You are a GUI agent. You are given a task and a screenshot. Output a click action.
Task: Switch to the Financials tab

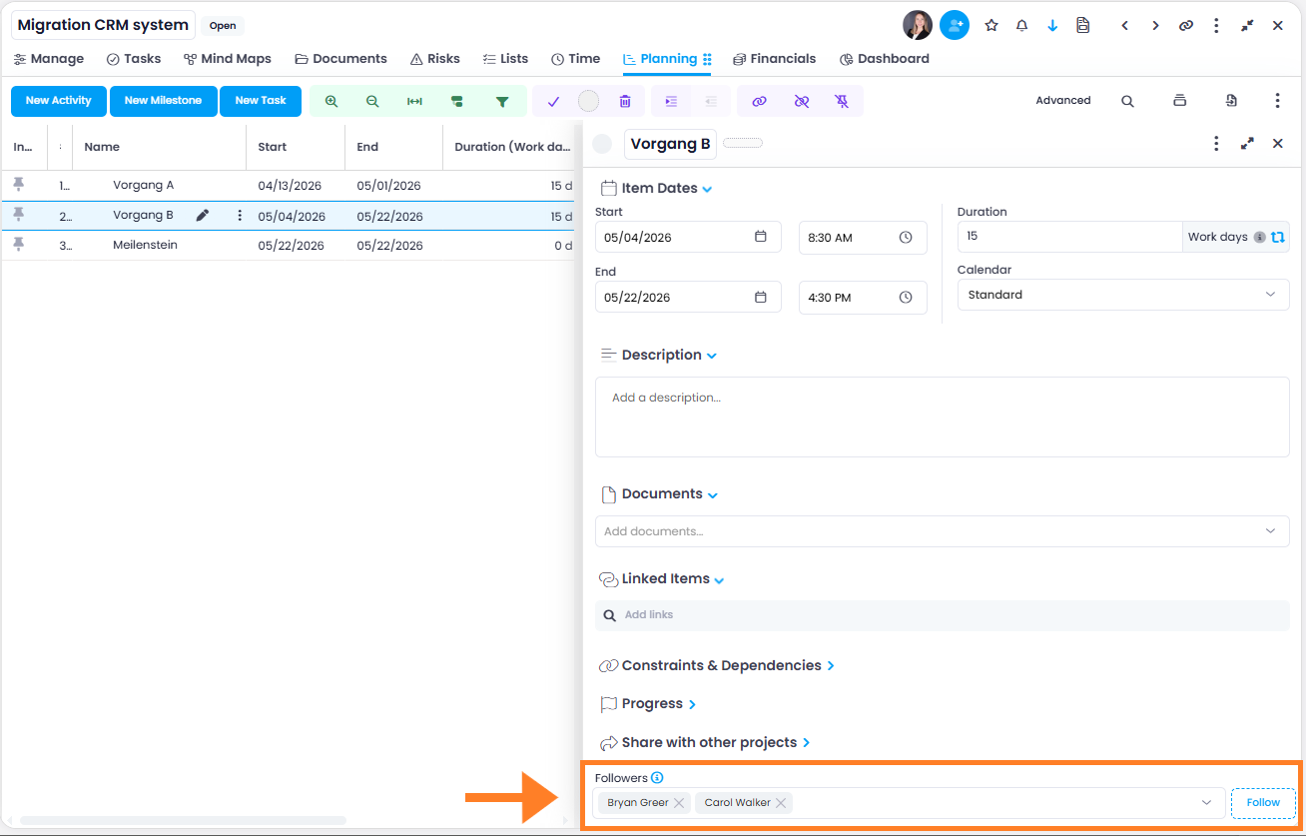pyautogui.click(x=774, y=59)
